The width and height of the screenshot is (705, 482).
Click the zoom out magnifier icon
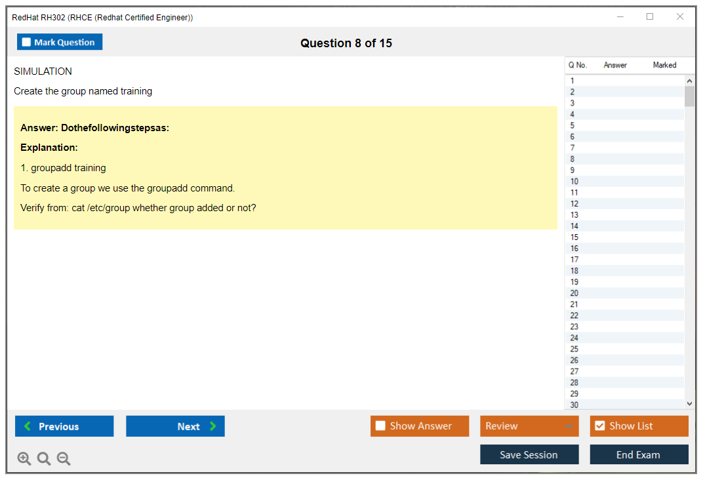tap(64, 459)
